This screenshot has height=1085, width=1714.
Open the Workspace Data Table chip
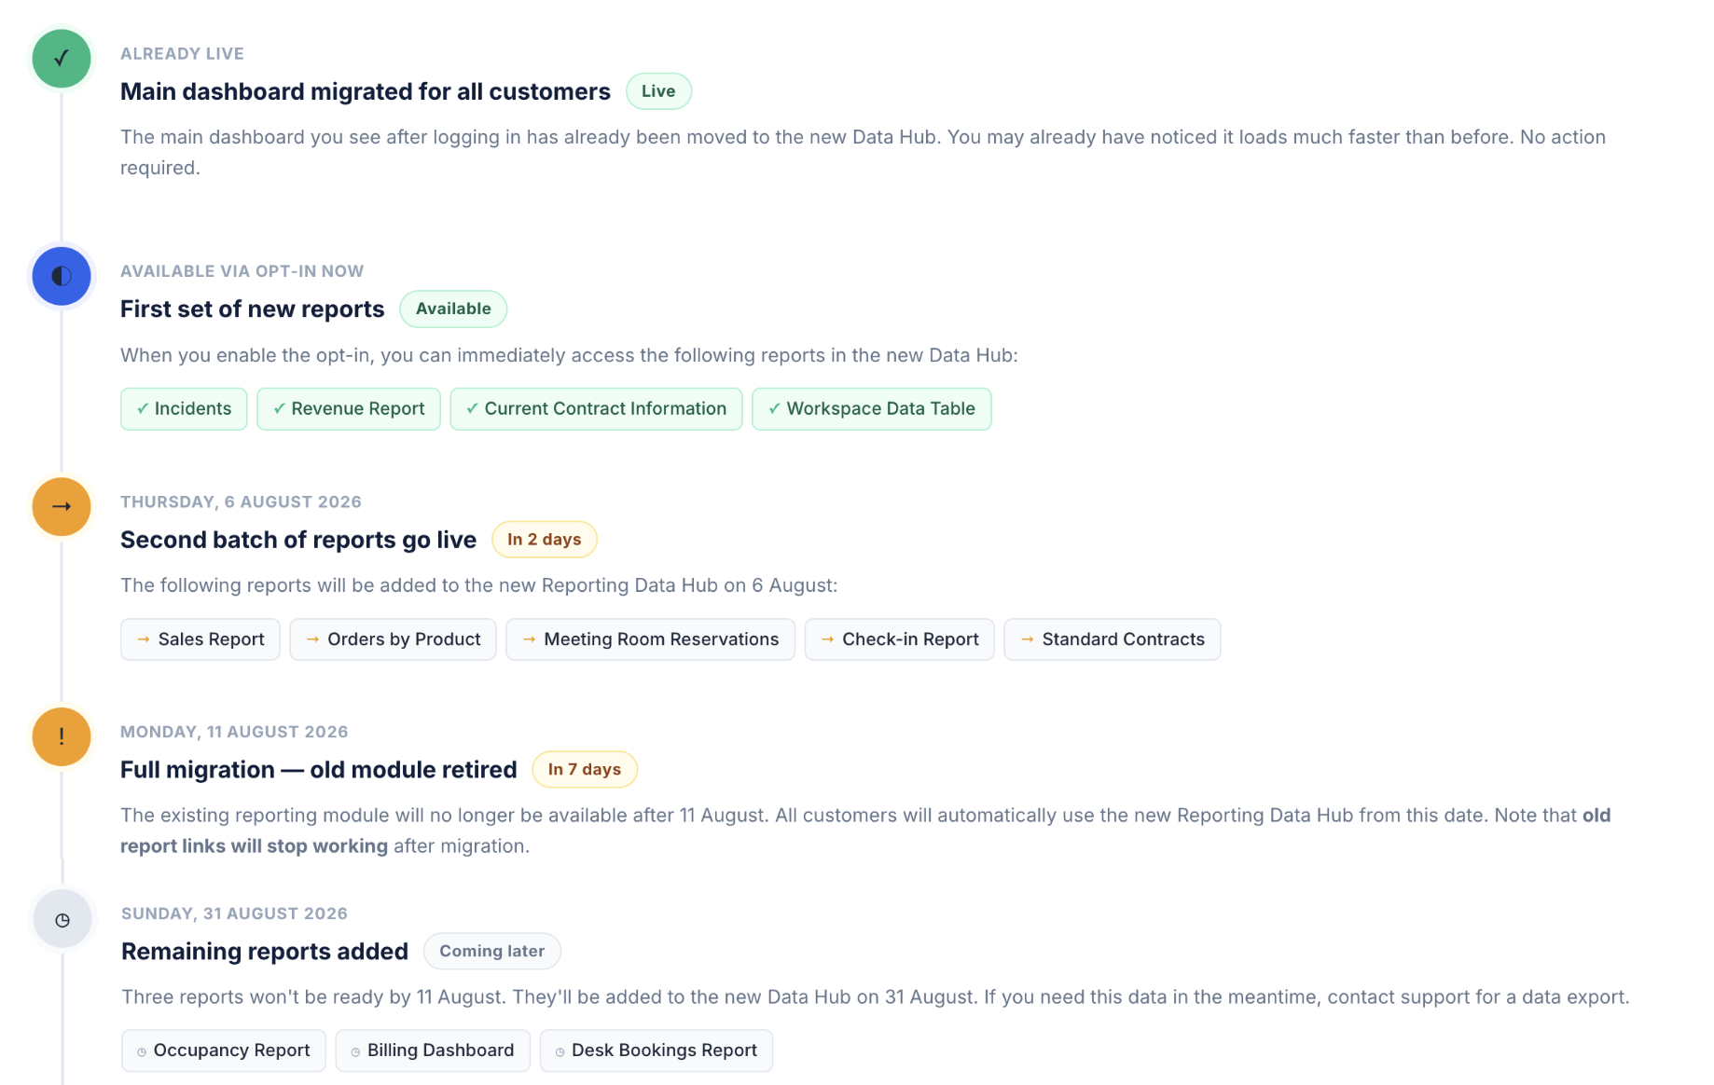[871, 409]
